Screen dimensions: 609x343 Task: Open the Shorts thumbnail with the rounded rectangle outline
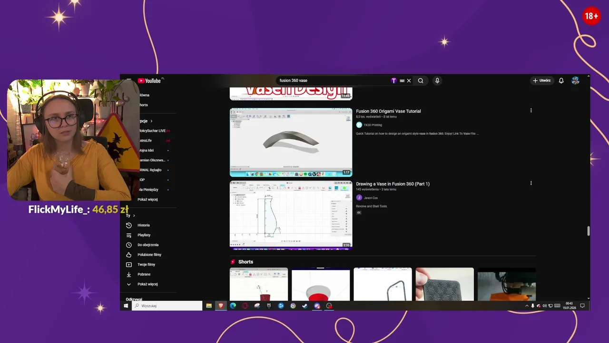click(x=383, y=284)
